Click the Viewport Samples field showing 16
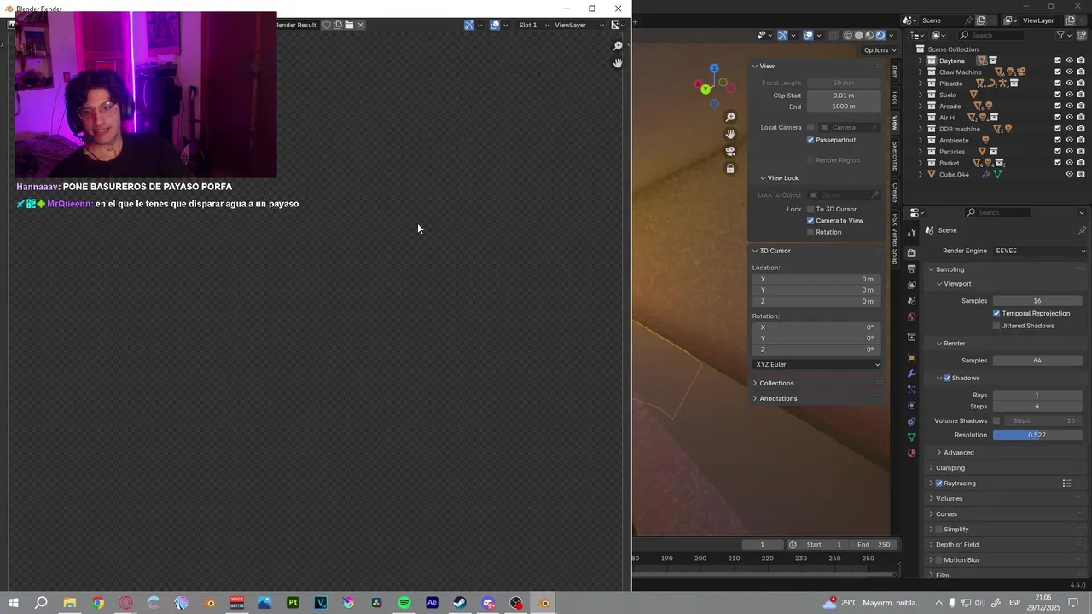The height and width of the screenshot is (614, 1092). tap(1037, 301)
